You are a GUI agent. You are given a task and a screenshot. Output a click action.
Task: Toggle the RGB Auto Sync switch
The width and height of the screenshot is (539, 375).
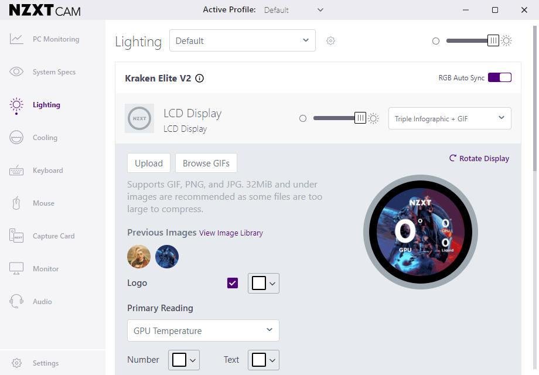500,78
